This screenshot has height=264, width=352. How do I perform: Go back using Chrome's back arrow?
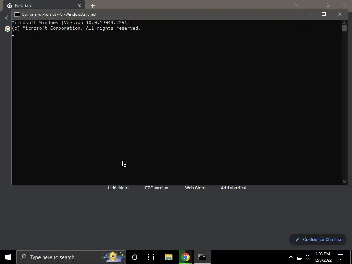pos(8,18)
